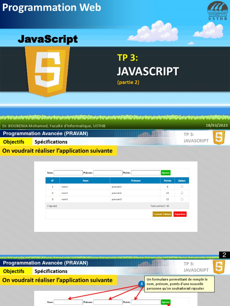Click the red Supprimer button
This screenshot has width=230, height=306.
point(180,214)
